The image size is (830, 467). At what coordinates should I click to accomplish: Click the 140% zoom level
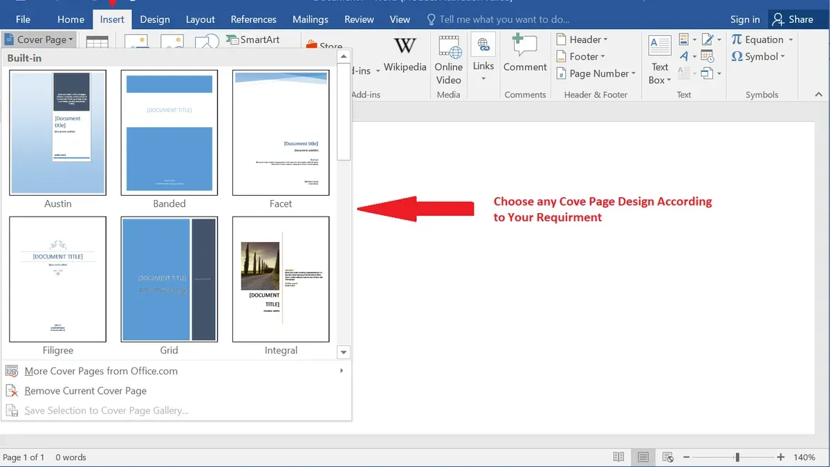[804, 457]
